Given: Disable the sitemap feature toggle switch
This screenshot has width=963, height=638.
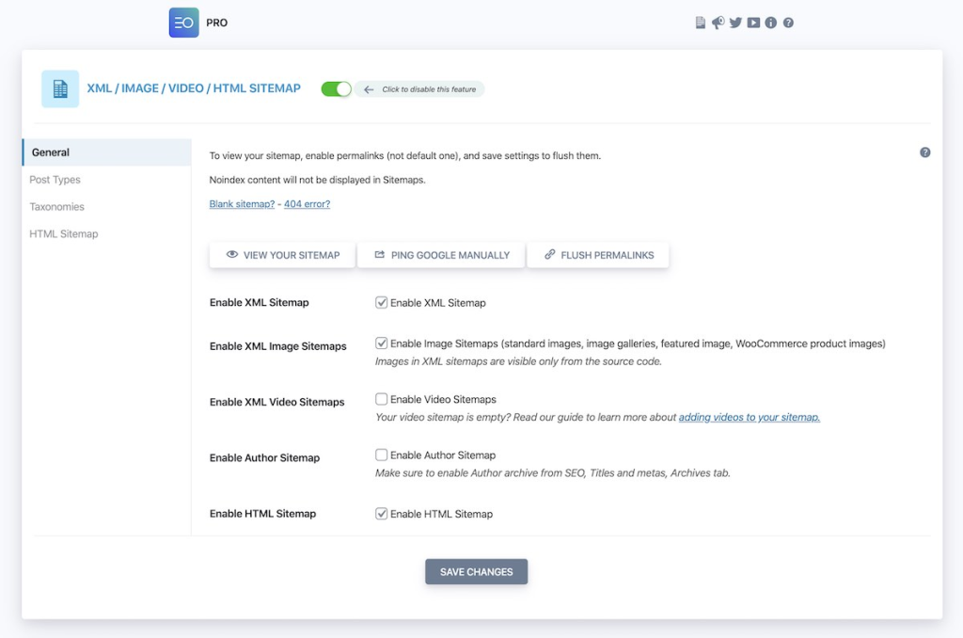Looking at the screenshot, I should (x=336, y=88).
